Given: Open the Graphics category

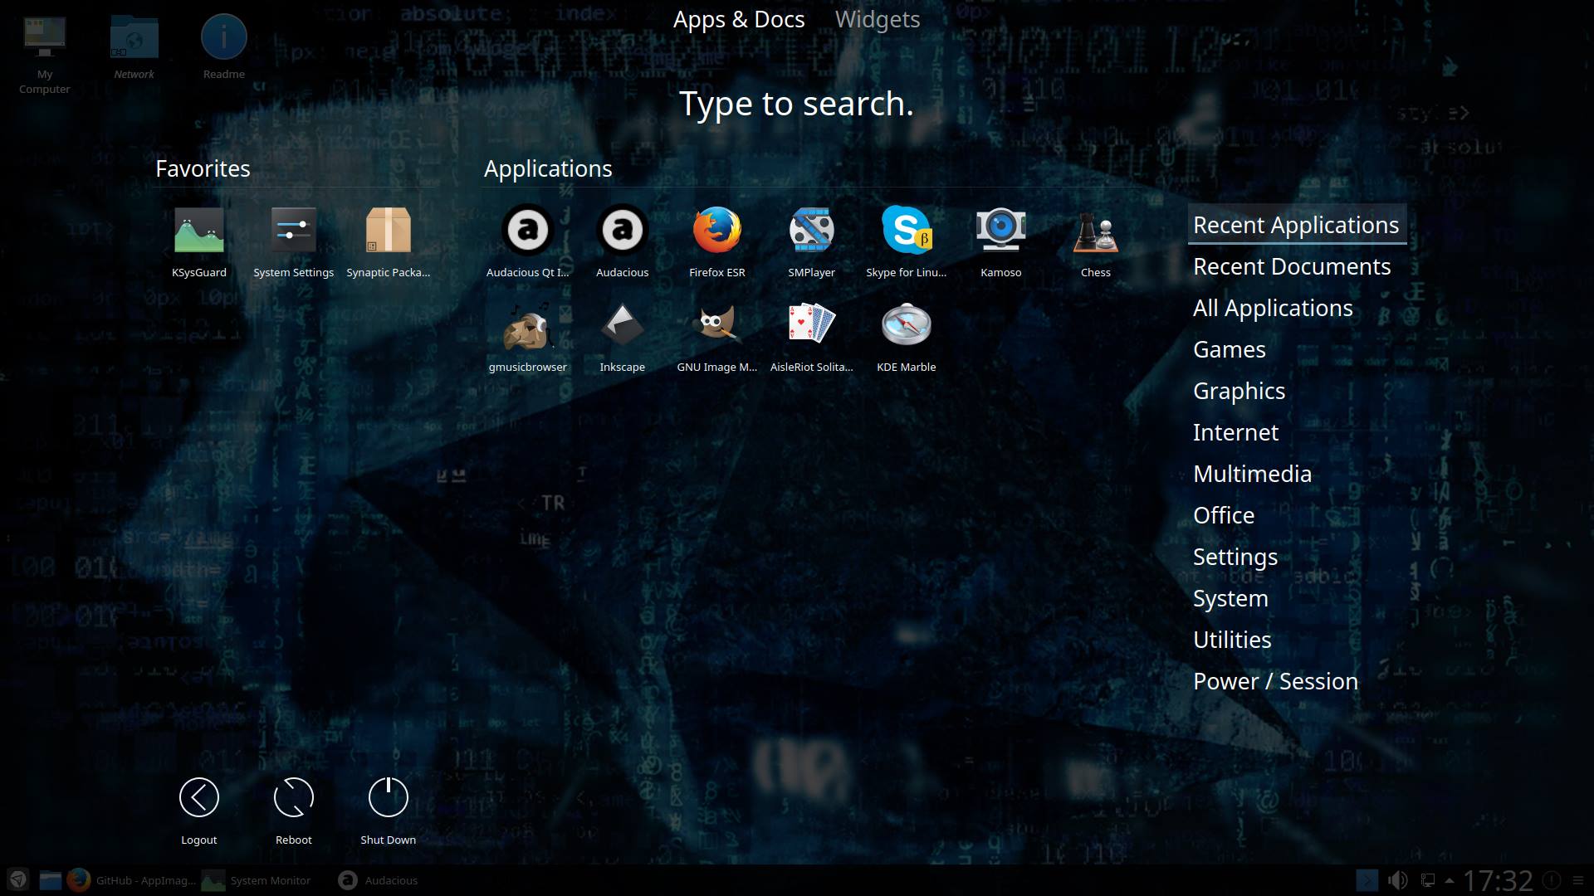Looking at the screenshot, I should point(1239,391).
